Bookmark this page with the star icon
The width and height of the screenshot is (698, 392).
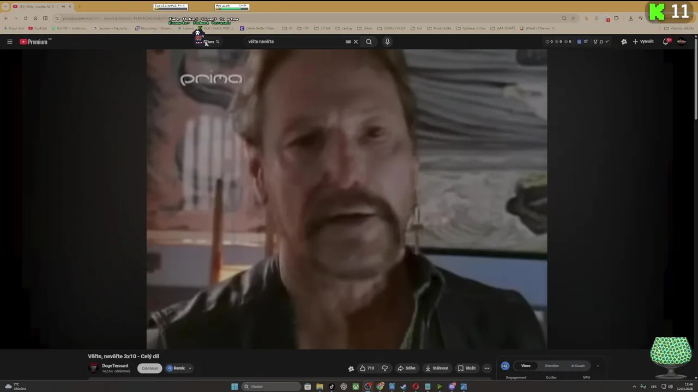point(573,18)
